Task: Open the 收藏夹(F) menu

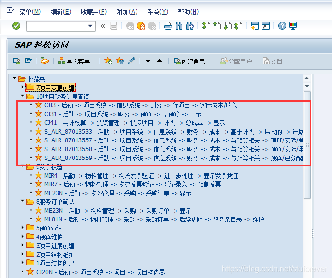Action: click(x=94, y=12)
